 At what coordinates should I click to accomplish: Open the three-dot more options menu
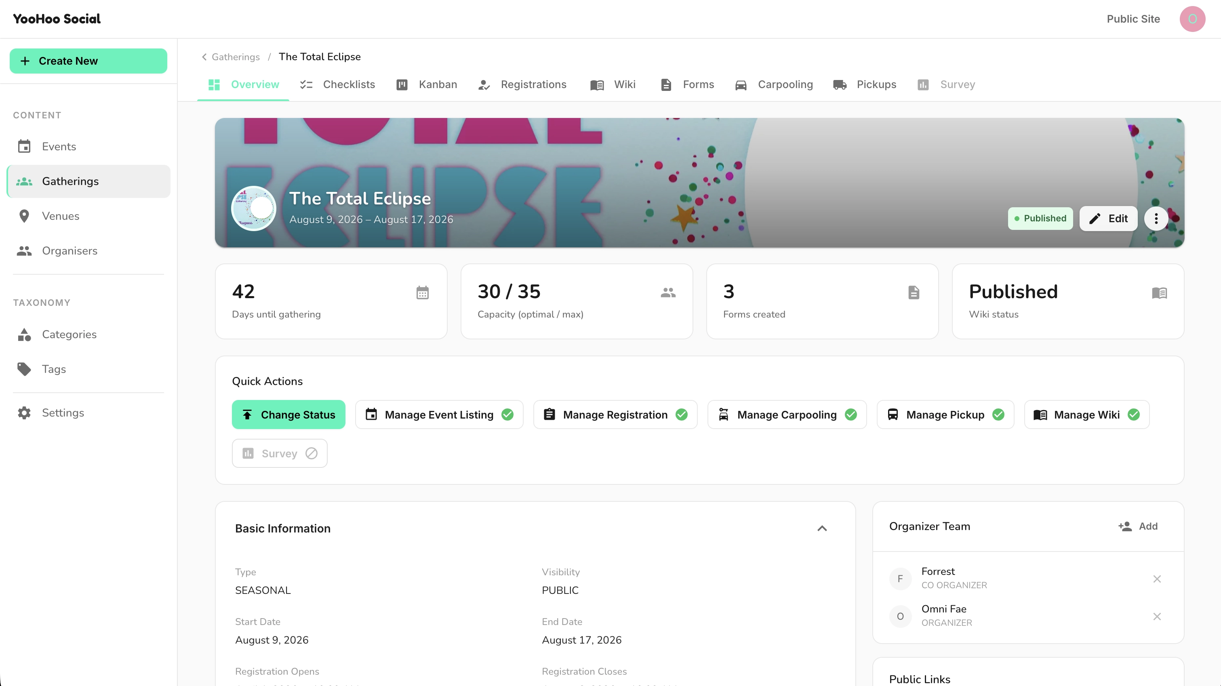click(x=1156, y=219)
